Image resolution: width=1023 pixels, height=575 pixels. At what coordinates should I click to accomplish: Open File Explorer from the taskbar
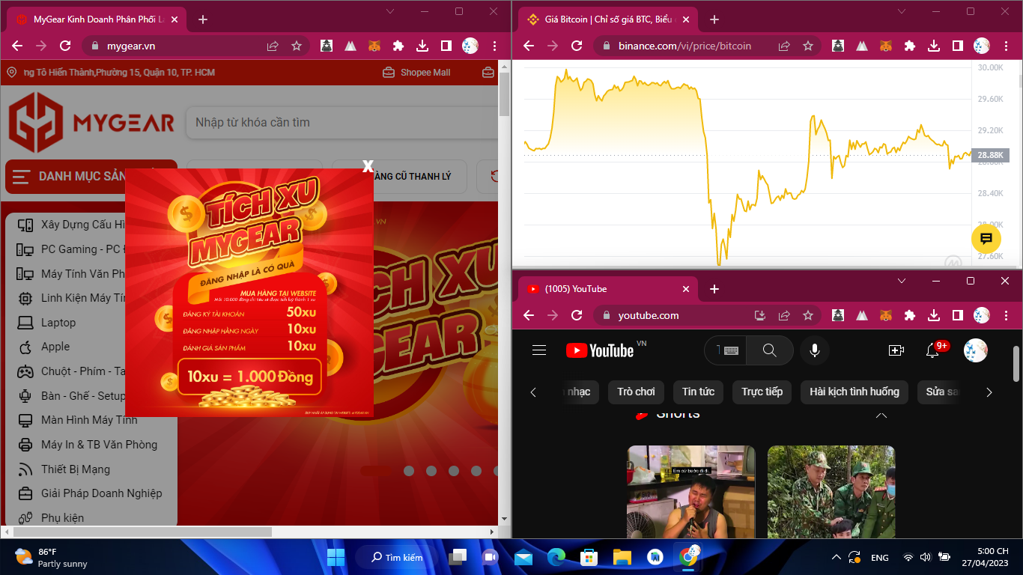622,557
